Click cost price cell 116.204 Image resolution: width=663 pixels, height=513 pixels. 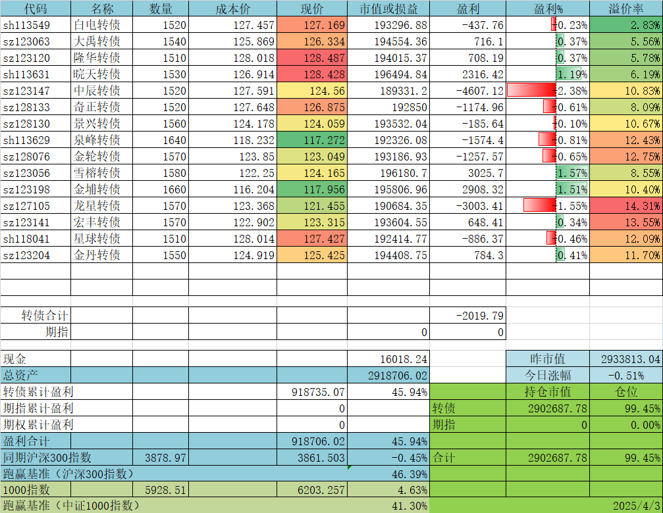(232, 189)
